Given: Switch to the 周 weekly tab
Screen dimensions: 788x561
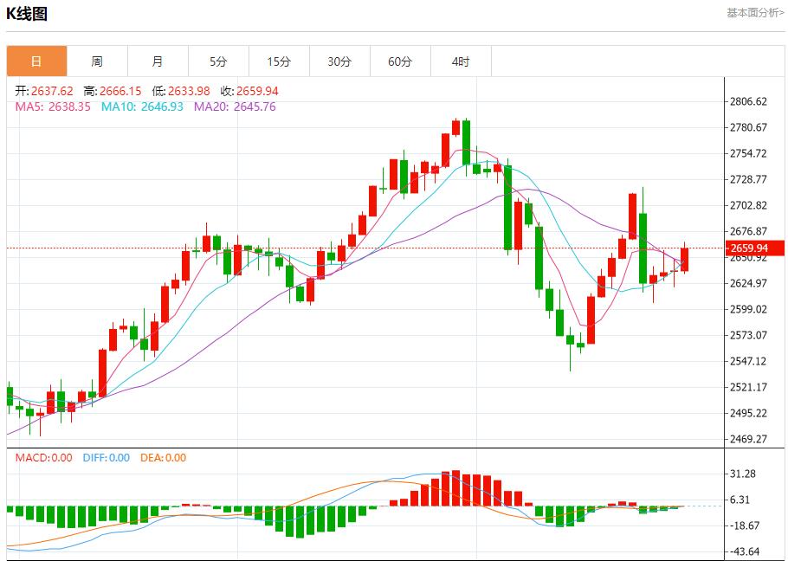Looking at the screenshot, I should coord(97,61).
